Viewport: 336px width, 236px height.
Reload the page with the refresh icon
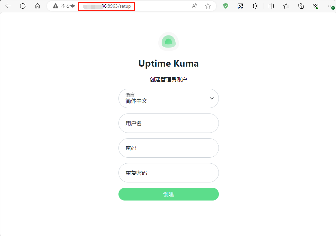coord(23,6)
